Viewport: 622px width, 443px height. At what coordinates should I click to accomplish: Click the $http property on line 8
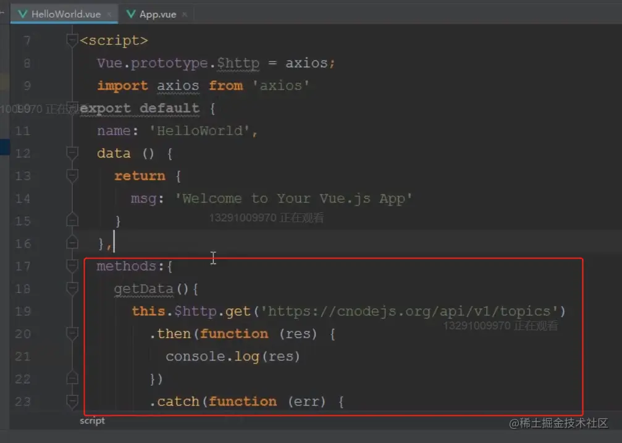(238, 63)
